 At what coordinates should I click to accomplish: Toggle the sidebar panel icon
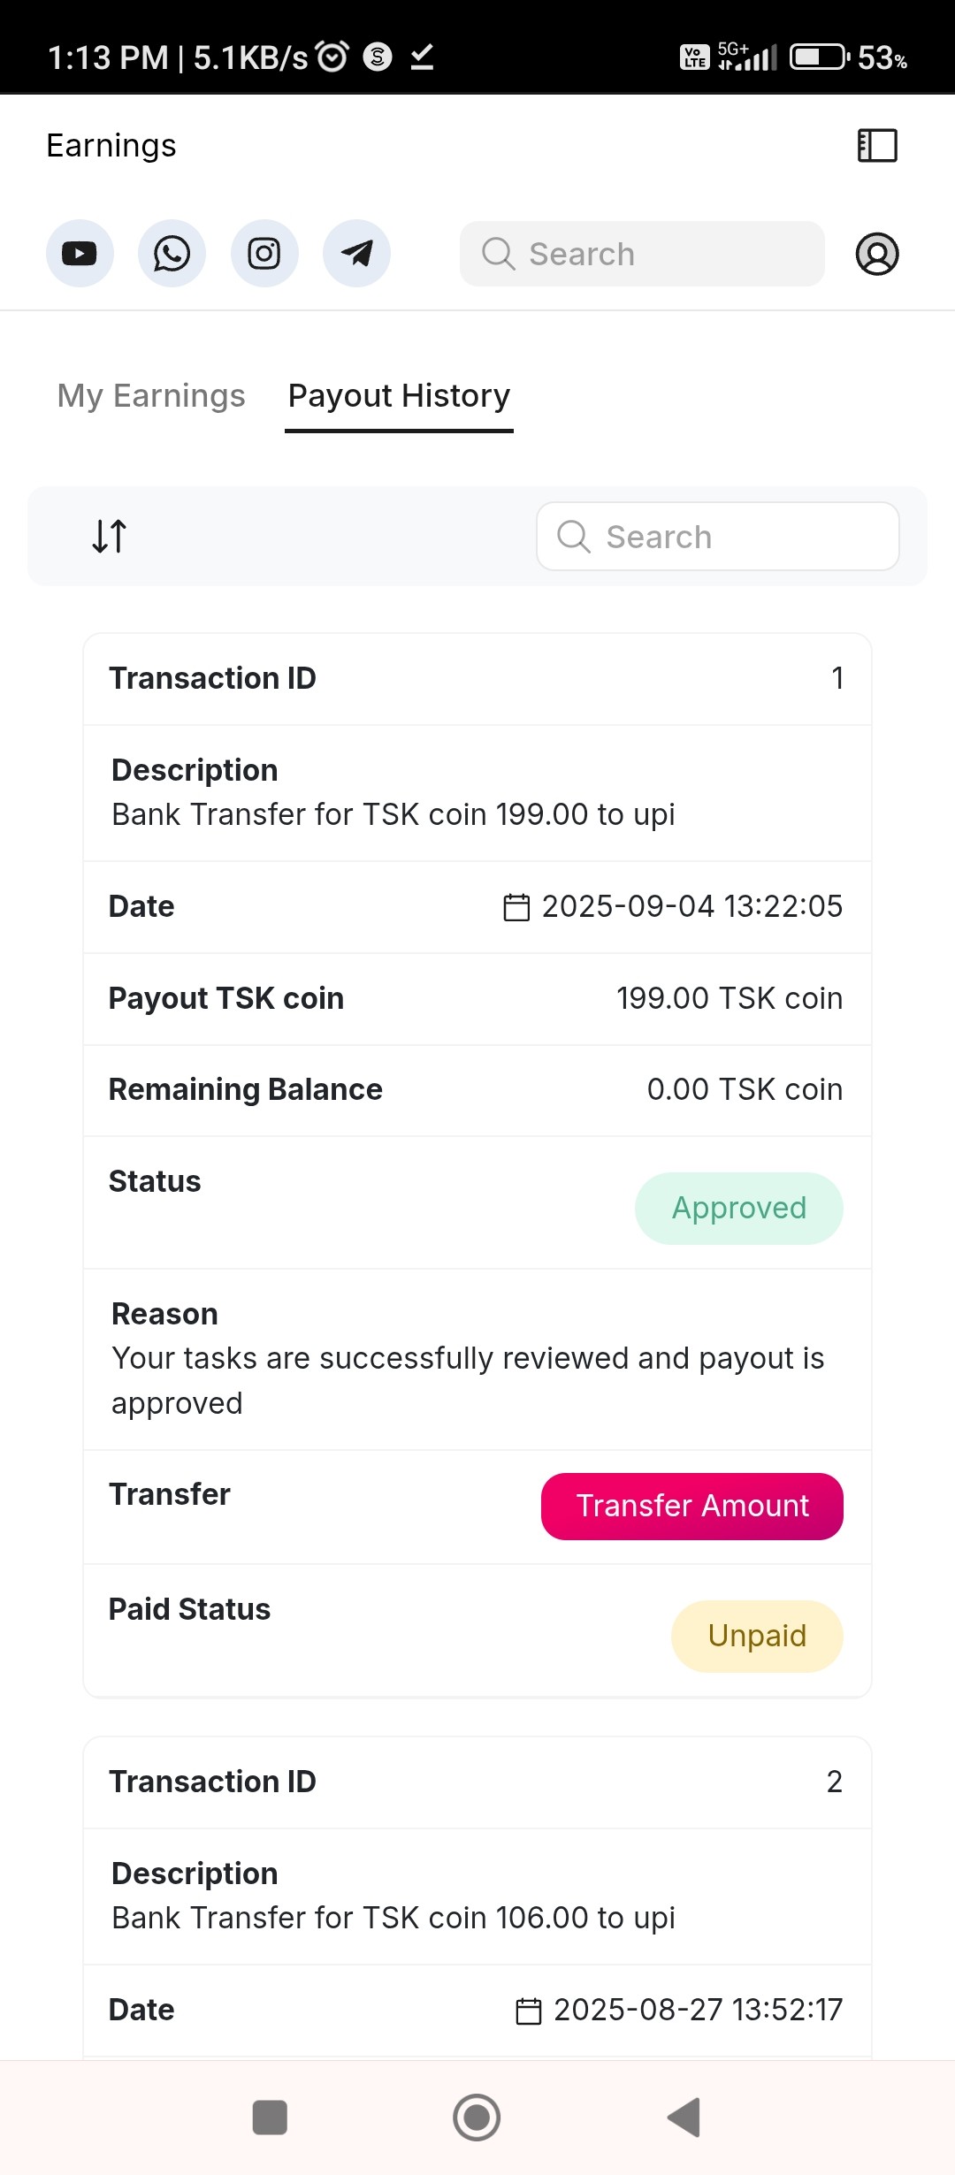[877, 146]
